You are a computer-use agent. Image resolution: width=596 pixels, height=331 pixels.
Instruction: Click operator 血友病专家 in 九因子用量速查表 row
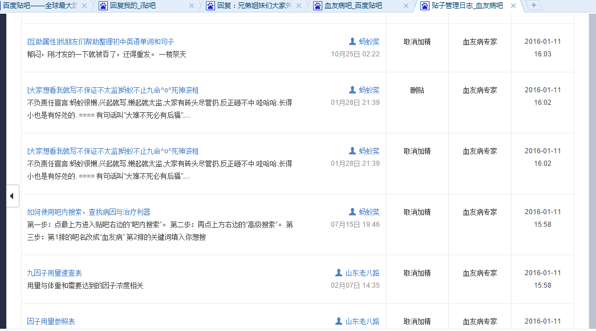[x=480, y=273]
